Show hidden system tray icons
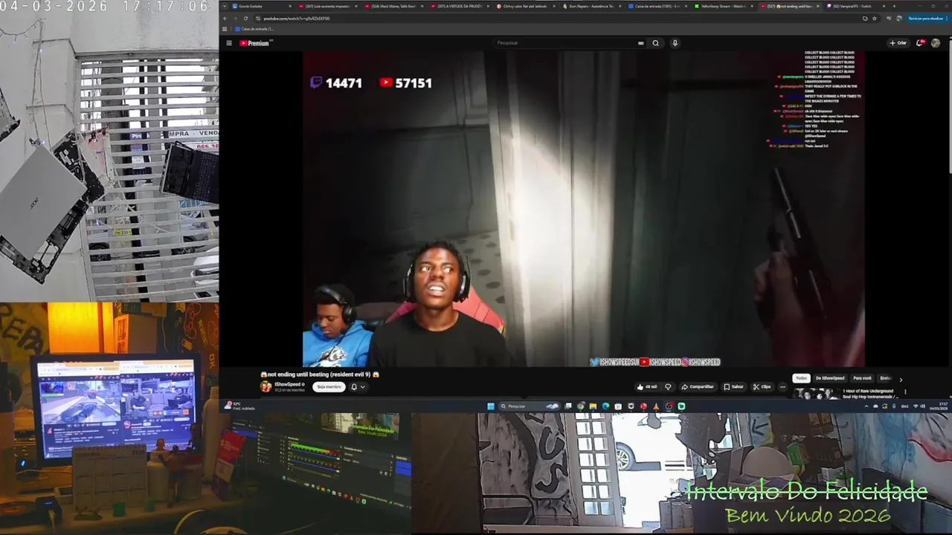 point(866,406)
